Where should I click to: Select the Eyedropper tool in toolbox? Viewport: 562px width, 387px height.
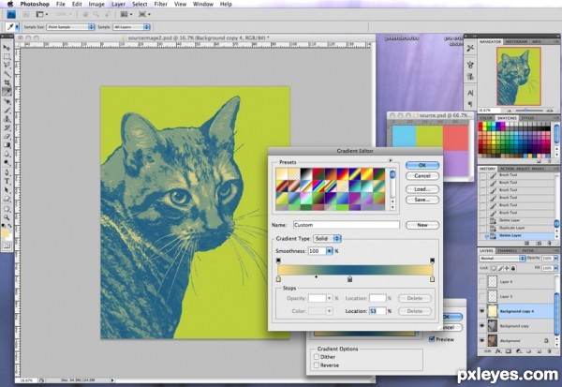coord(7,92)
